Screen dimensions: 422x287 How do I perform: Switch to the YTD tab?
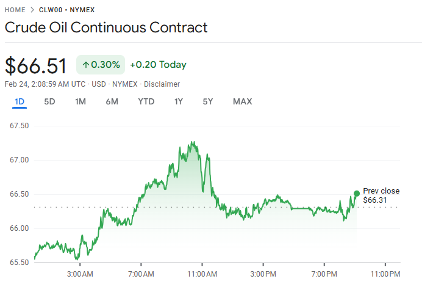click(146, 101)
